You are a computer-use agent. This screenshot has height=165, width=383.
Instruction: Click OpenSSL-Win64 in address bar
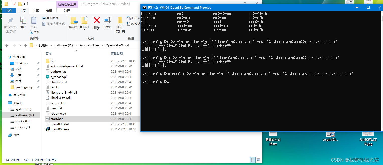(117, 45)
